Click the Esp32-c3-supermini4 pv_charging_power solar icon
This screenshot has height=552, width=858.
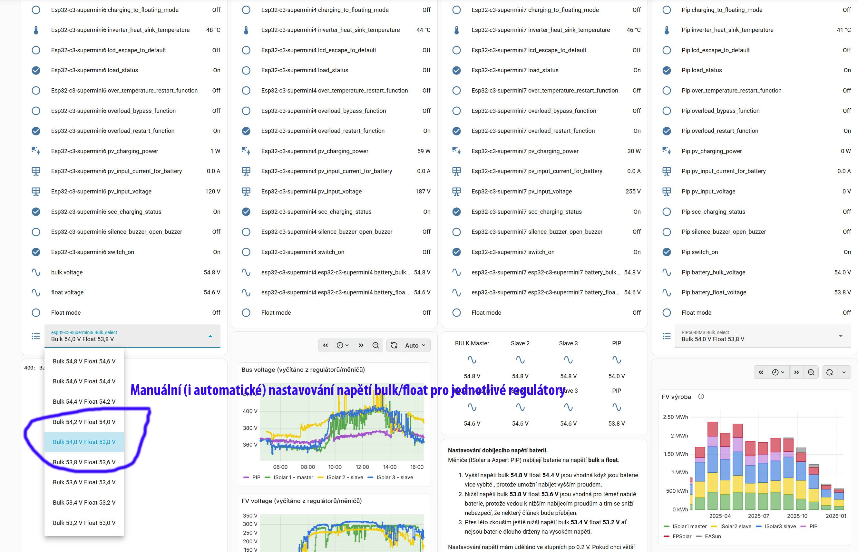click(246, 151)
